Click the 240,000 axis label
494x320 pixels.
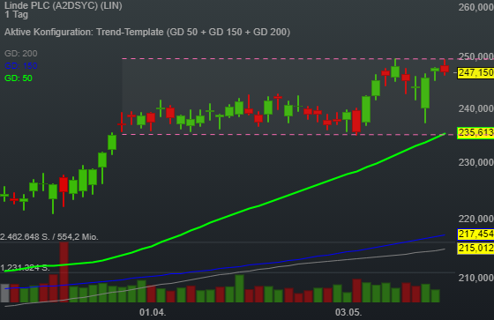476,108
